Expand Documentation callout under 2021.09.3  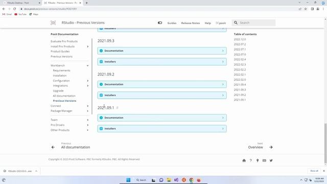(x=162, y=51)
